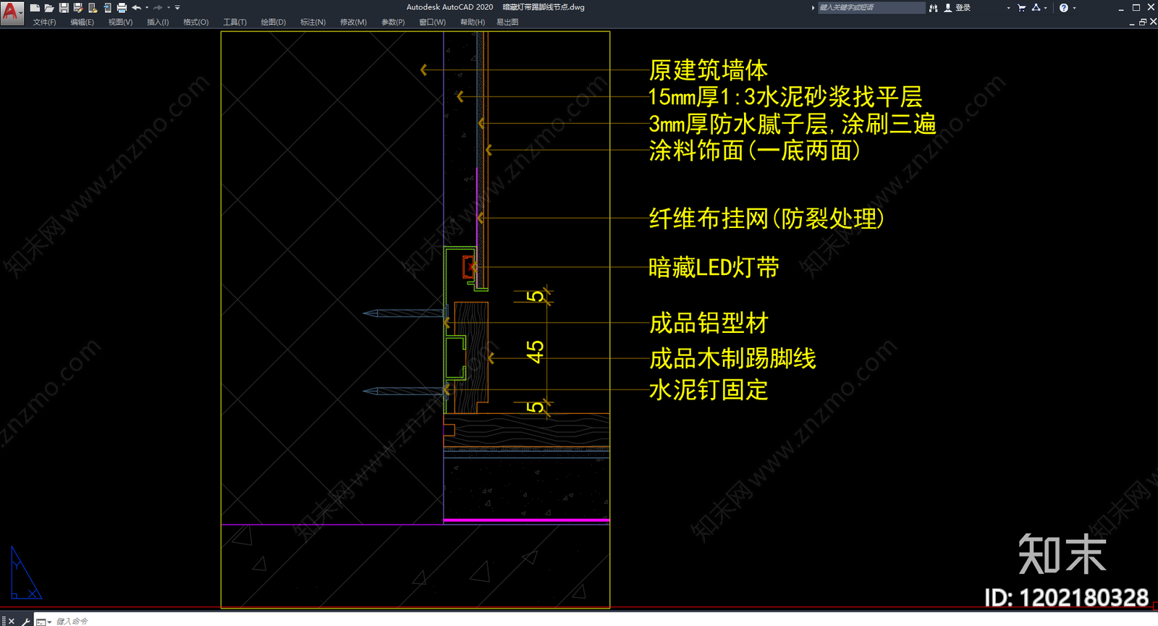Click the keyword search input field
This screenshot has height=626, width=1158.
pyautogui.click(x=871, y=8)
